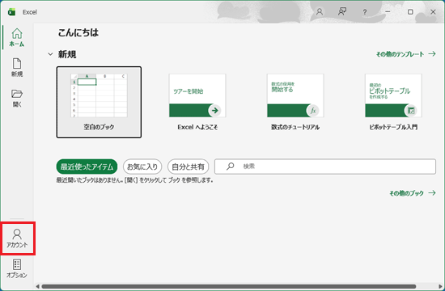Open the アカウント account page
The width and height of the screenshot is (445, 291).
[x=17, y=238]
